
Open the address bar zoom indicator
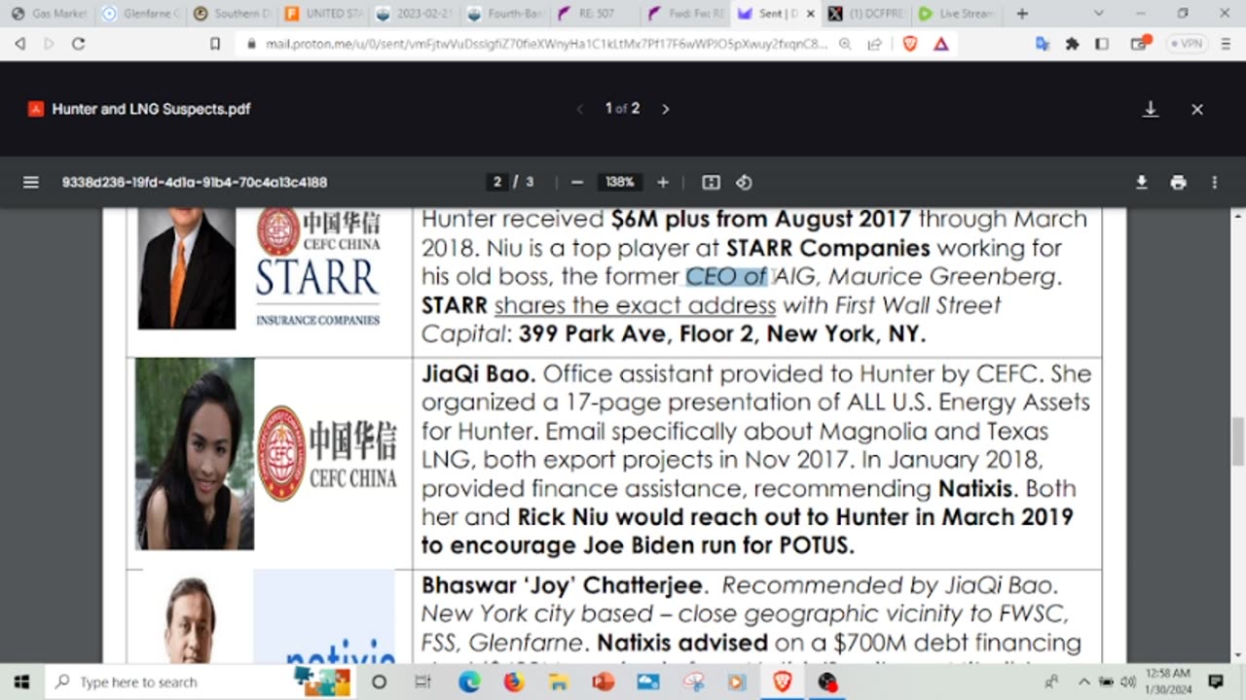coord(845,44)
